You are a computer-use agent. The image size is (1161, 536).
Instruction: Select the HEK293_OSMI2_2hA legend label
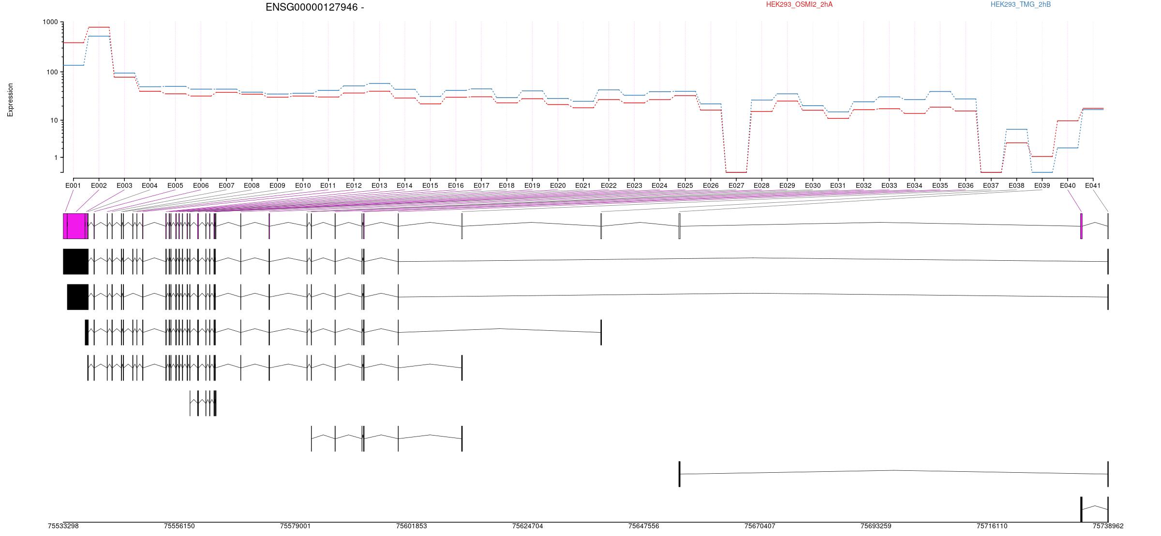(799, 4)
